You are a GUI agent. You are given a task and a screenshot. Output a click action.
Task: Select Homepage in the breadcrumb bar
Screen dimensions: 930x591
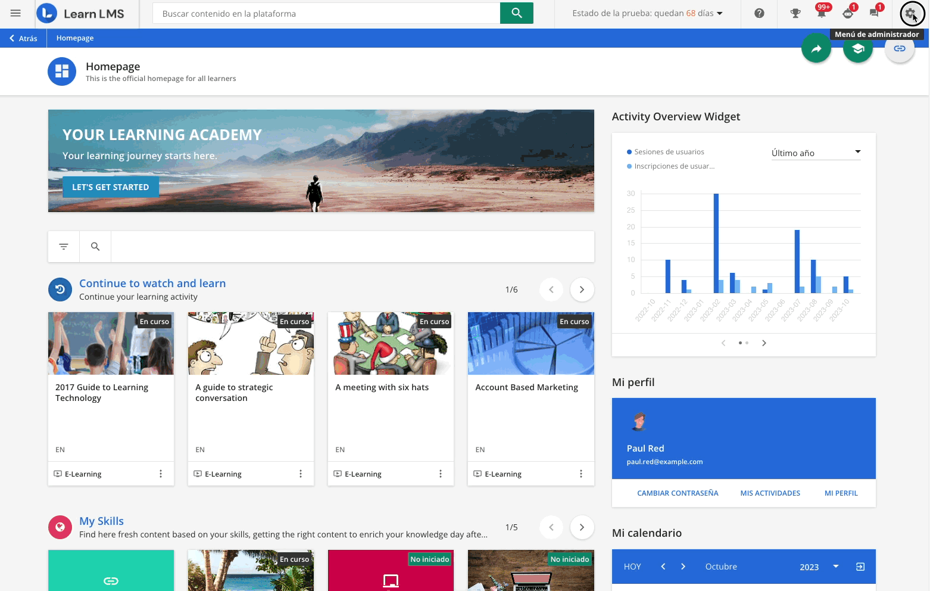tap(75, 38)
